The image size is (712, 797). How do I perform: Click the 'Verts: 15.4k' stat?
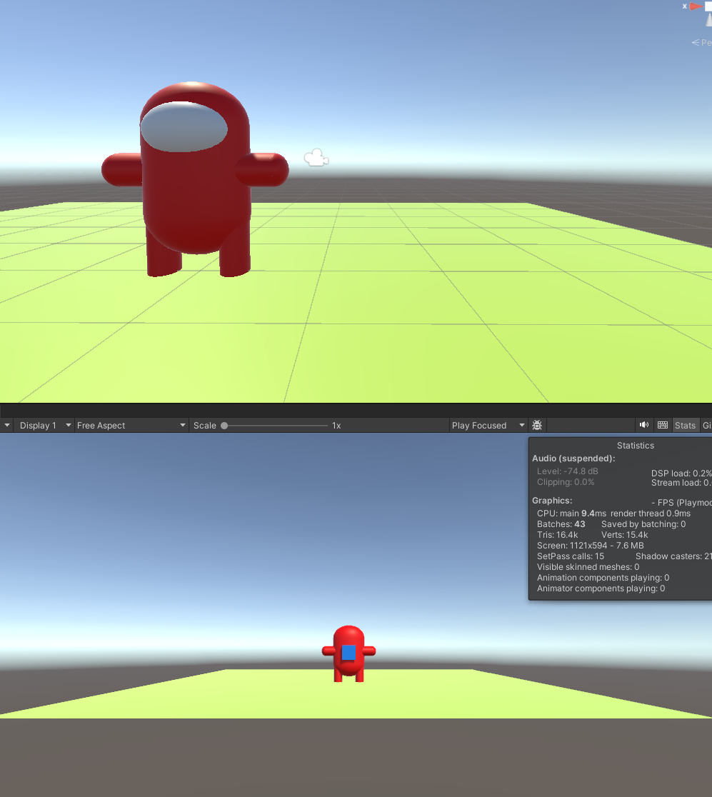coord(625,535)
